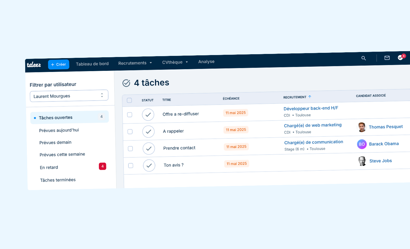This screenshot has height=249, width=410.
Task: Open 'Chargé(e) de communication' recruitment link
Action: pos(314,142)
